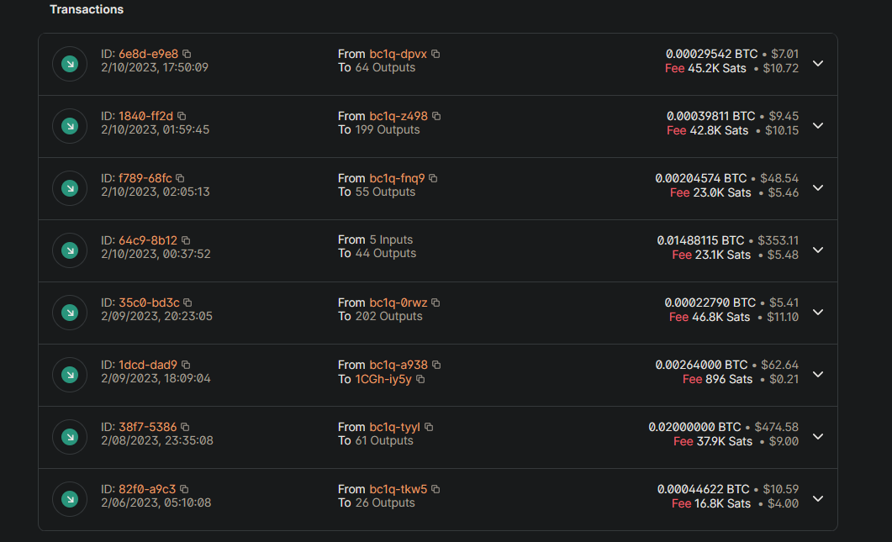Viewport: 892px width, 542px height.
Task: Copy address bc1q-fnq9 via copy icon
Action: (433, 177)
